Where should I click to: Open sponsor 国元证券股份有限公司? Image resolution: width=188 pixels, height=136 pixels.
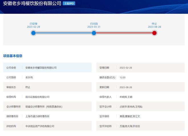[x=37, y=97]
